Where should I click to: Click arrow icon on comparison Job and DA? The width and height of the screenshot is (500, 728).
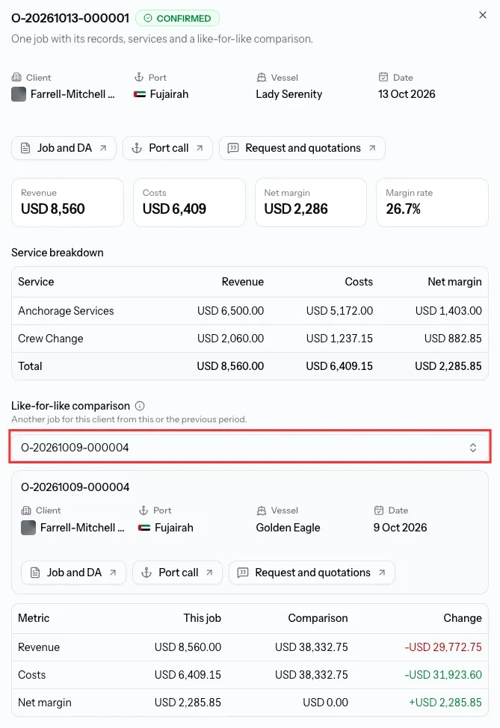click(x=113, y=573)
